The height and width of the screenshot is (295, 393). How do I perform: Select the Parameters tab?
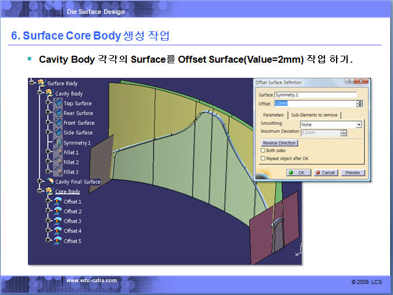pos(273,115)
